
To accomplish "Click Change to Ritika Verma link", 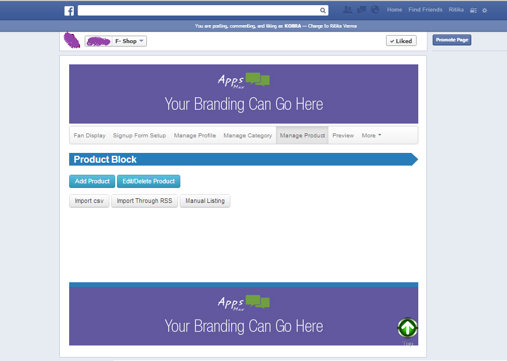I will tap(332, 26).
